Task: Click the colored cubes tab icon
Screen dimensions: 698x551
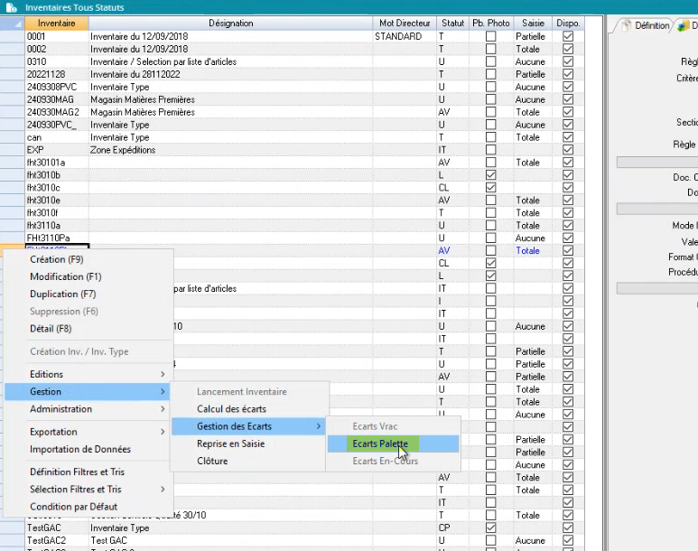Action: click(x=683, y=26)
